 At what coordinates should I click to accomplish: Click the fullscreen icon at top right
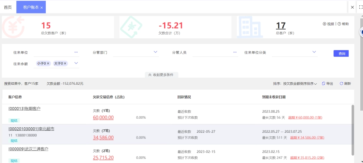click(361, 7)
